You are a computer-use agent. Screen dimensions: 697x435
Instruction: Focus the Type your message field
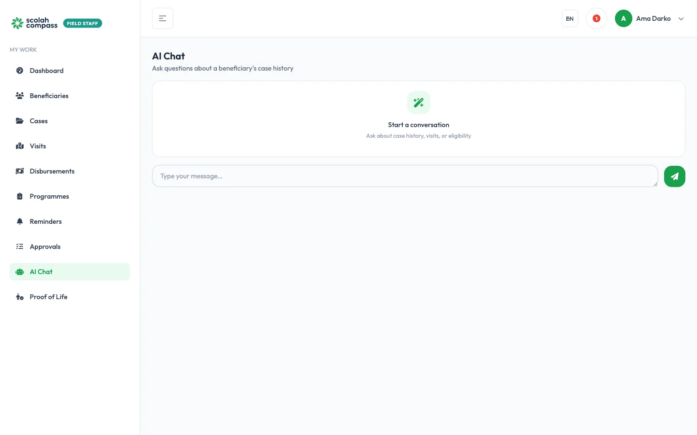pyautogui.click(x=405, y=176)
